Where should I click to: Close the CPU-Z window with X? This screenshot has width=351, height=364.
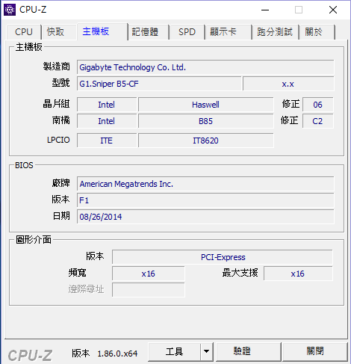[x=333, y=10]
